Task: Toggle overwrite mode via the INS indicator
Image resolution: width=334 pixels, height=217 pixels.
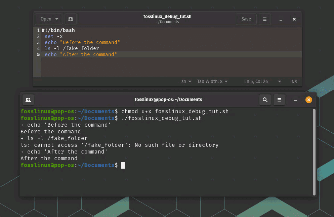Action: (x=294, y=81)
